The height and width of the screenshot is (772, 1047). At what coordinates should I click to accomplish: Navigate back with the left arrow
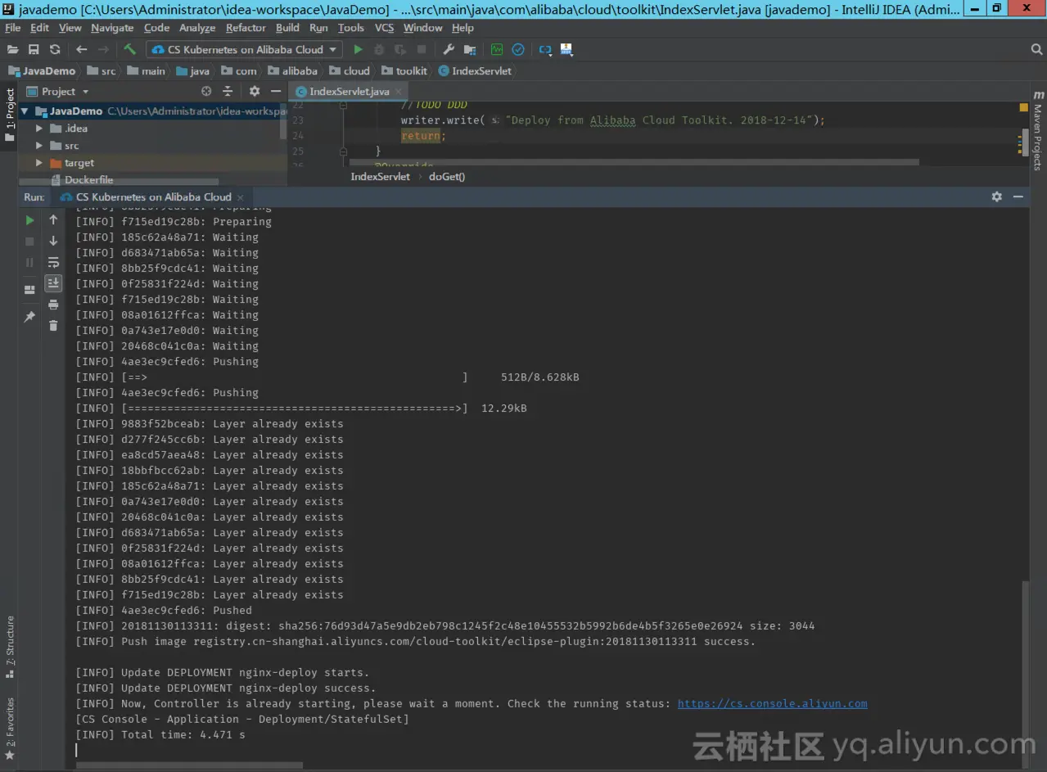click(x=81, y=50)
